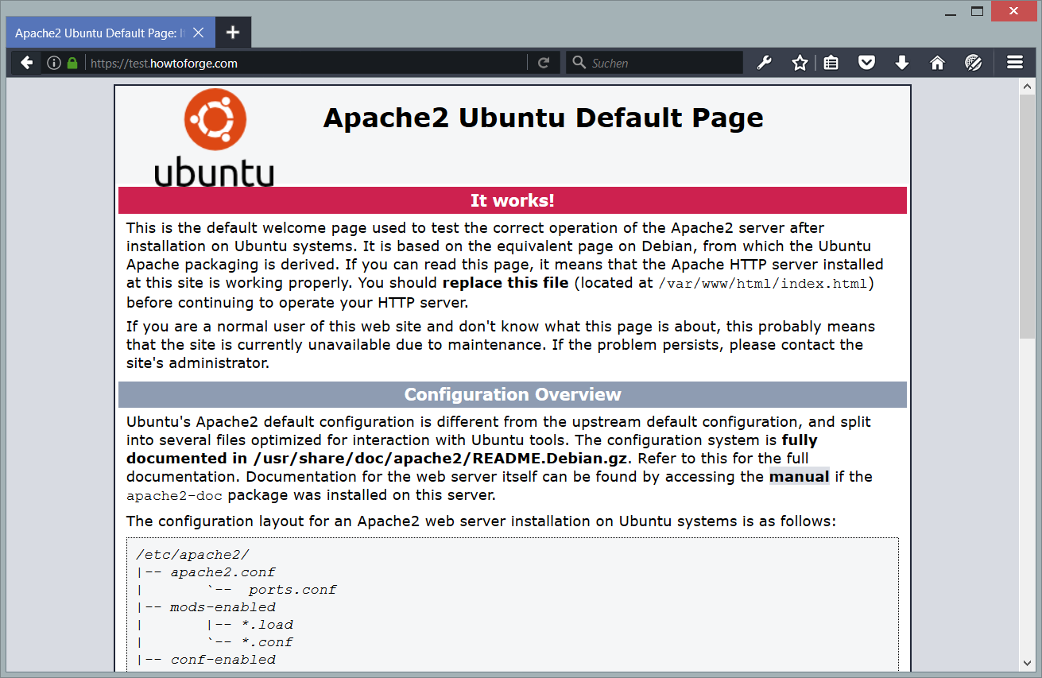Viewport: 1042px width, 678px height.
Task: Close the Apache2 Ubuntu Default Page tab
Action: [x=199, y=33]
